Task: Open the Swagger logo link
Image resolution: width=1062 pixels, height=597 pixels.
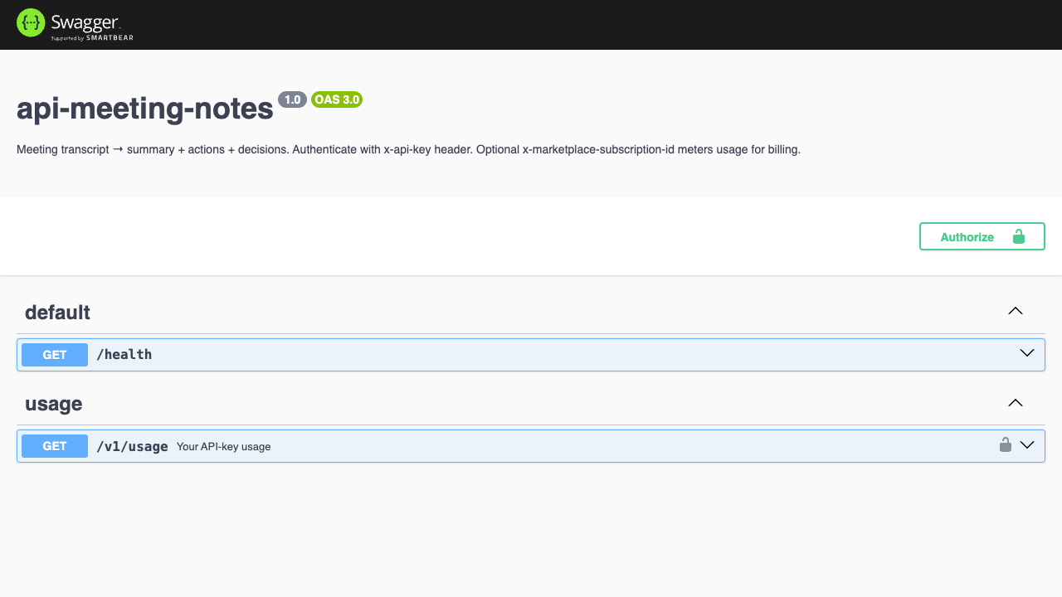Action: (75, 24)
